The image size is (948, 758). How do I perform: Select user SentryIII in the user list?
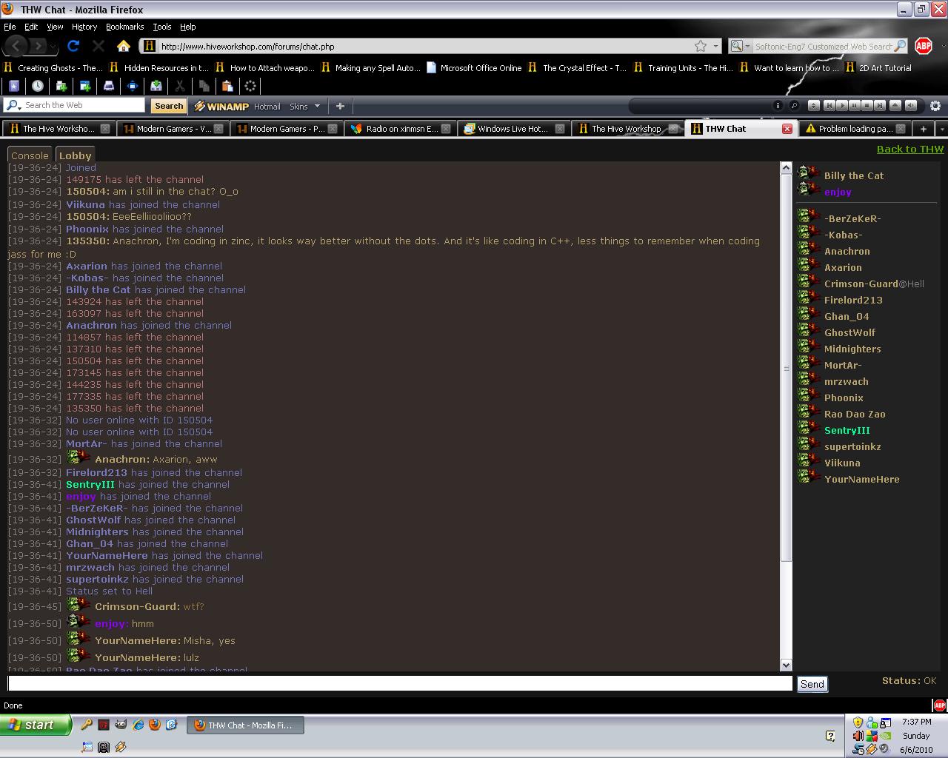coord(847,430)
